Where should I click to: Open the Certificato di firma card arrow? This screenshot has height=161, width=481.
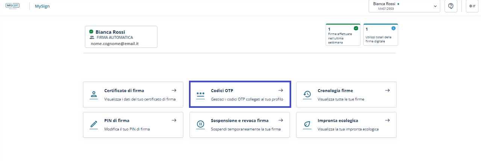174,90
